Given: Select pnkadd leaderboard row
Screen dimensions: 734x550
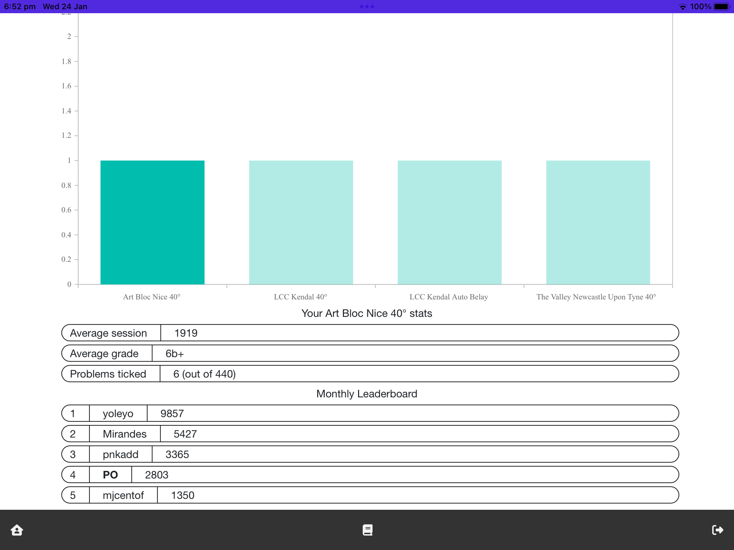Looking at the screenshot, I should coord(370,454).
